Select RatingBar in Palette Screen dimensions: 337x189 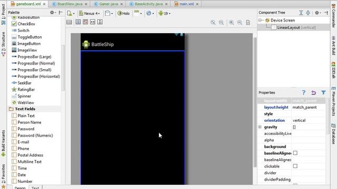tap(23, 89)
